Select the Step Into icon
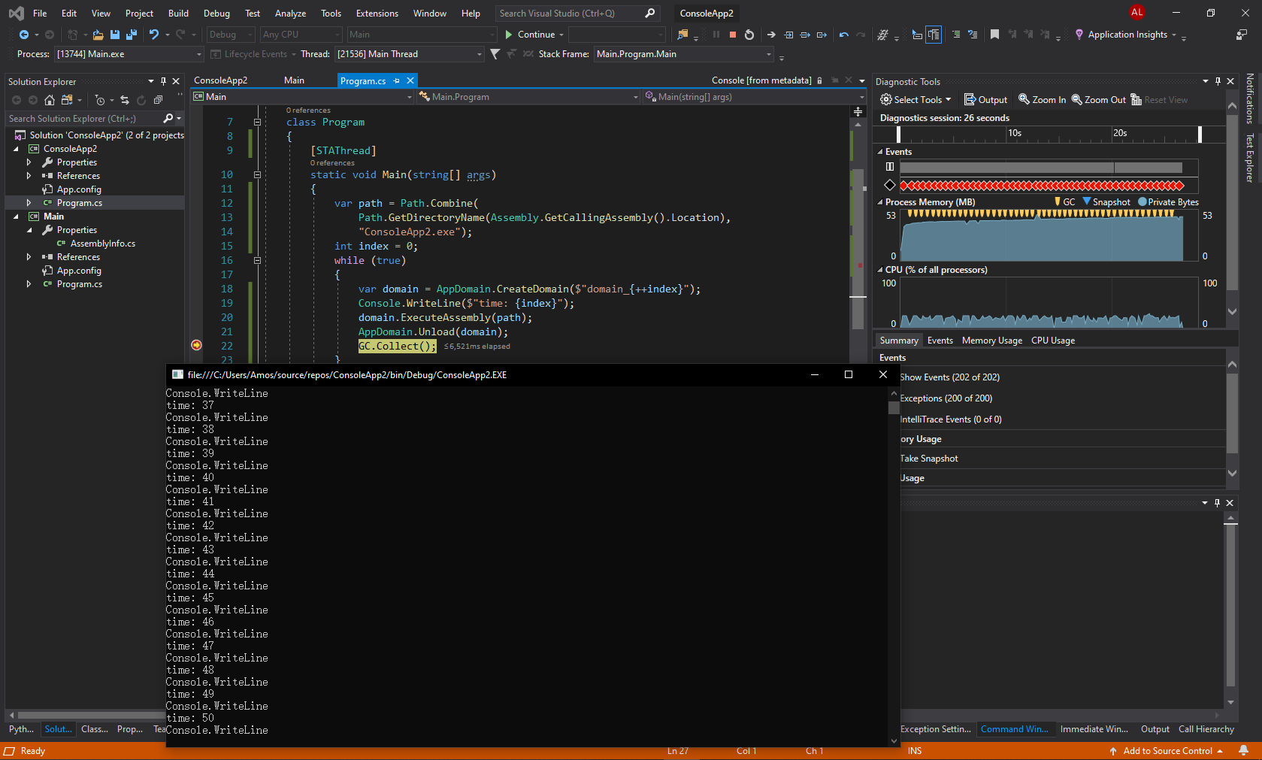Image resolution: width=1262 pixels, height=760 pixels. (789, 34)
